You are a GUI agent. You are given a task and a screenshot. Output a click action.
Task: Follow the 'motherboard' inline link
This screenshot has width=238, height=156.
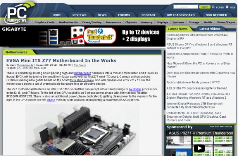pyautogui.click(x=83, y=73)
